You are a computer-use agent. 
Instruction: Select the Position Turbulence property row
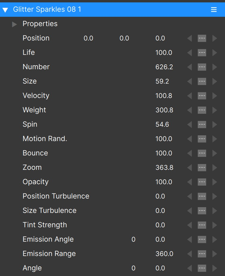pyautogui.click(x=56, y=196)
